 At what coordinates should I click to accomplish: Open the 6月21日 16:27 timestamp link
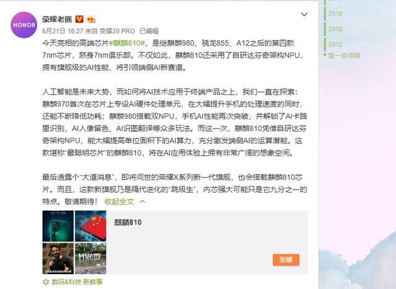click(62, 31)
